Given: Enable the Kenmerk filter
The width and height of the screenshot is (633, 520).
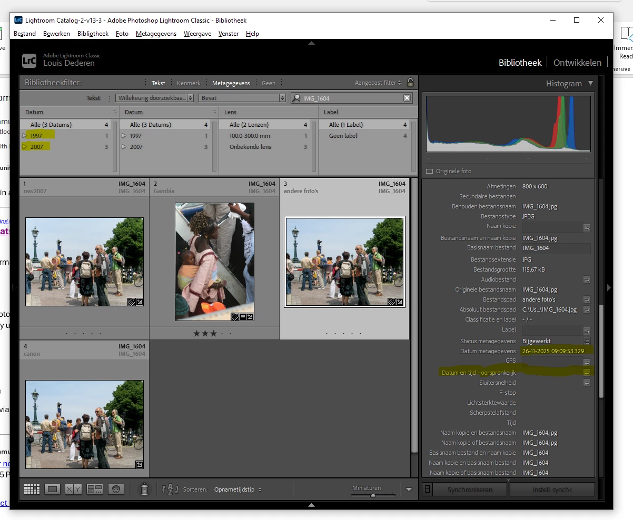Looking at the screenshot, I should pyautogui.click(x=189, y=83).
